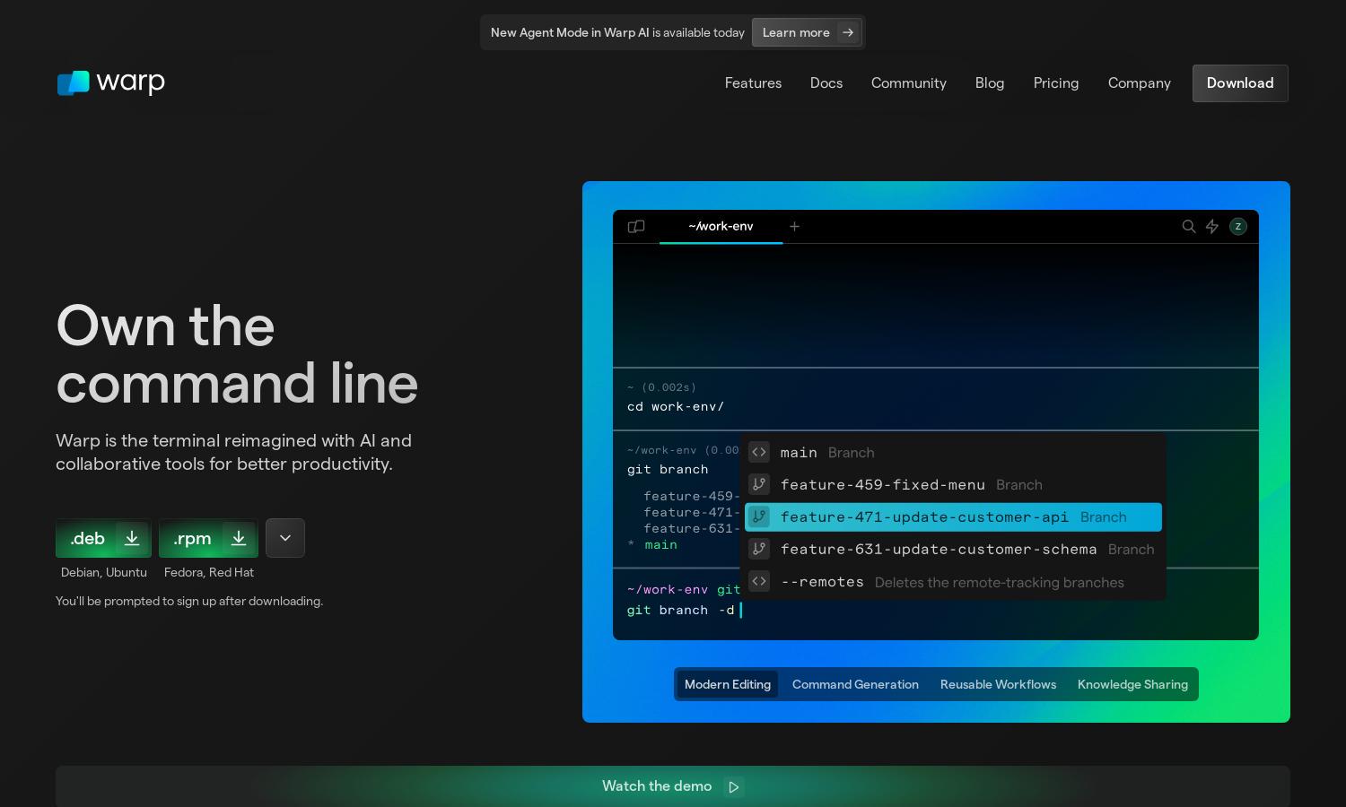
Task: Open the Features menu
Action: 753,83
